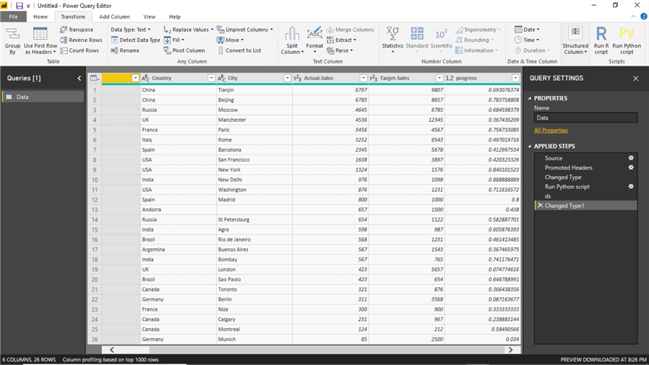649x365 pixels.
Task: Click the All Properties link
Action: tap(550, 130)
